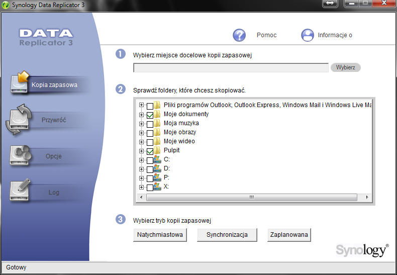Viewport: 397px width, 275px height.
Task: Switch to the Opcje section
Action: (x=54, y=156)
